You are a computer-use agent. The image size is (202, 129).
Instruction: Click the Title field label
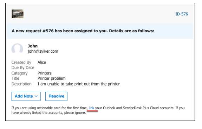tap(15, 78)
